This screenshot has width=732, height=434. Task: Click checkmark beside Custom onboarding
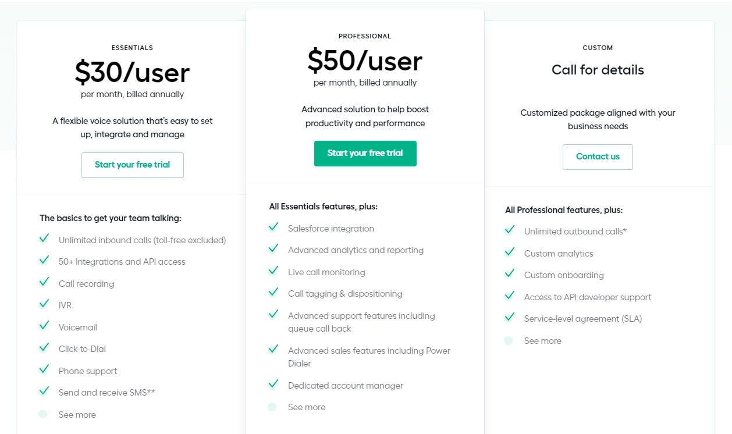click(509, 273)
